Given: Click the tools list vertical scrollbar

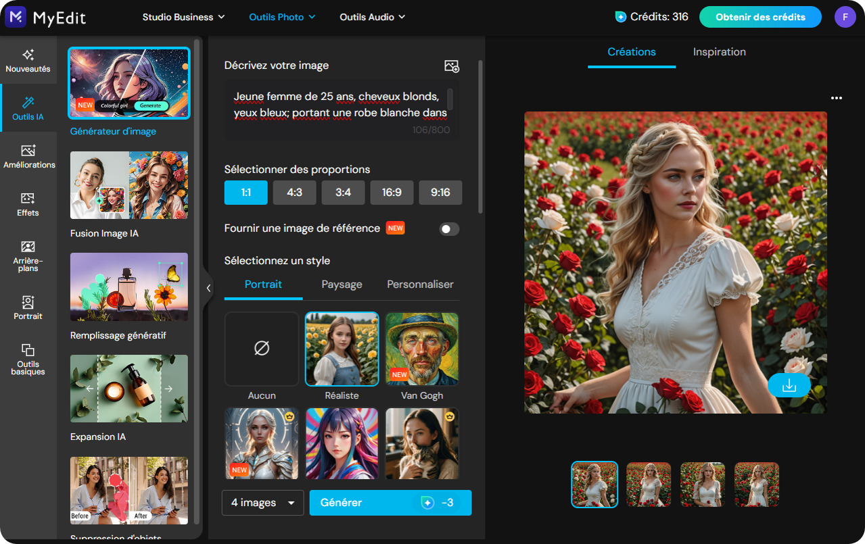Looking at the screenshot, I should (x=197, y=280).
